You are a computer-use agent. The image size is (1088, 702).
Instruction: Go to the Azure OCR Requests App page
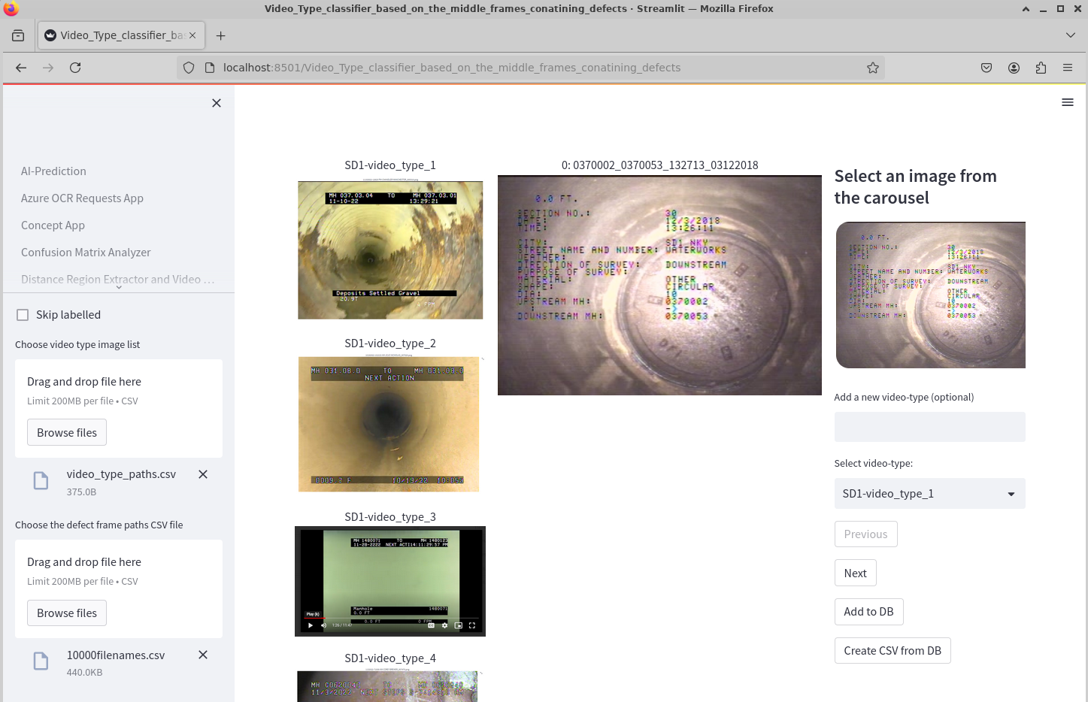pos(82,198)
